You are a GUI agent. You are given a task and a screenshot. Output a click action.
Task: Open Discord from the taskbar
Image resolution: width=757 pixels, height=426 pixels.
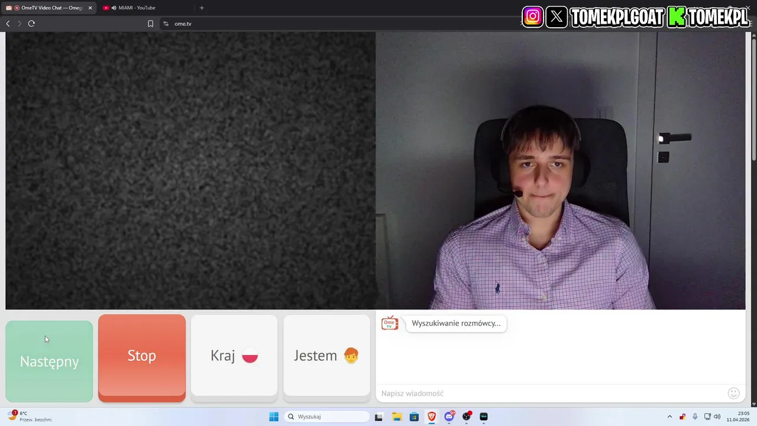click(x=449, y=417)
